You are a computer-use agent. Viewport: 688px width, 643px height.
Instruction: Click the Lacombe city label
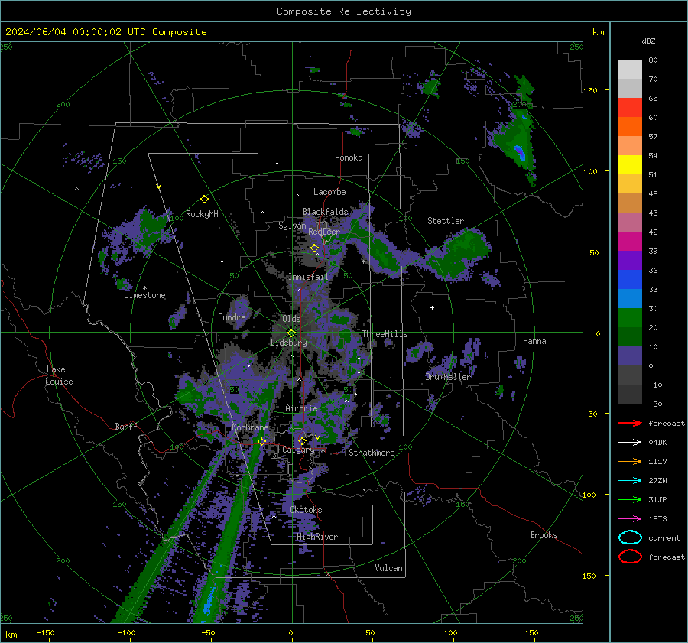pos(329,192)
